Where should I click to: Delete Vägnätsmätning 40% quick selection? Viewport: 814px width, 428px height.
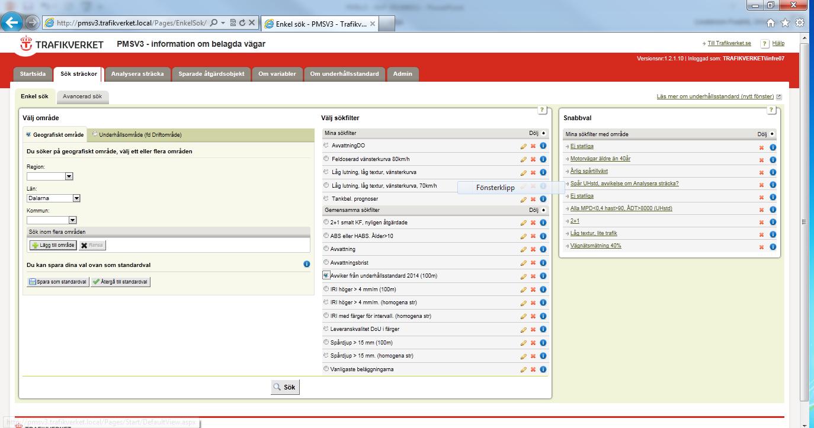(x=762, y=247)
